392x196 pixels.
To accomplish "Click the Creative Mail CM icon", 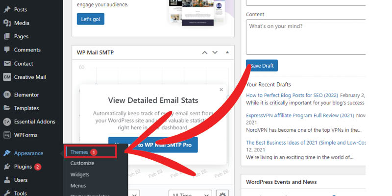I will tap(7, 77).
